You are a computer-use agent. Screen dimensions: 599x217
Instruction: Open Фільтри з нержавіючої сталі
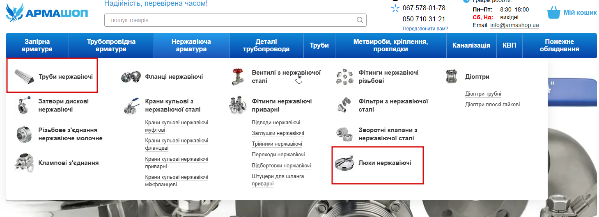click(394, 105)
